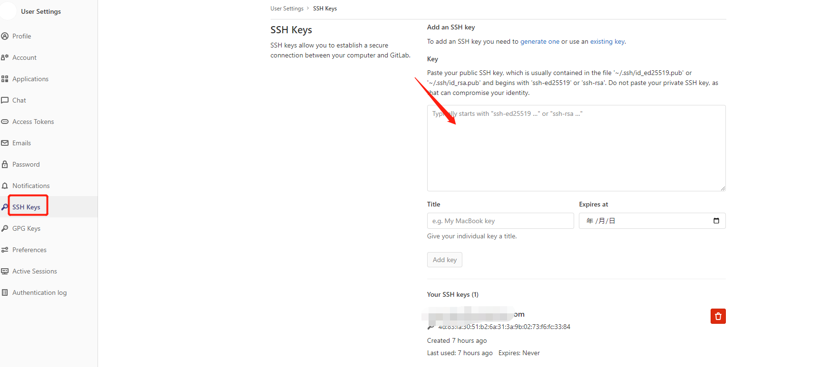The height and width of the screenshot is (367, 821).
Task: Select SSH Keys in sidebar
Action: pos(26,207)
